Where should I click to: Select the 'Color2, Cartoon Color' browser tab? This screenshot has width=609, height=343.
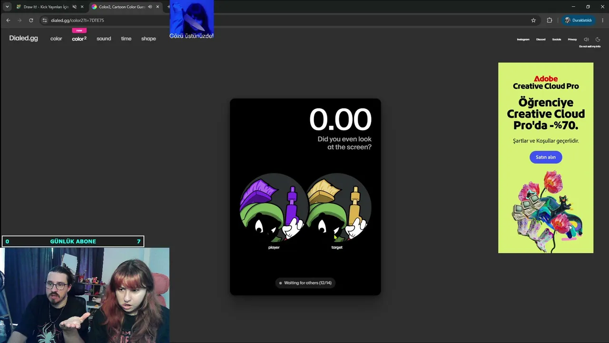pos(121,7)
